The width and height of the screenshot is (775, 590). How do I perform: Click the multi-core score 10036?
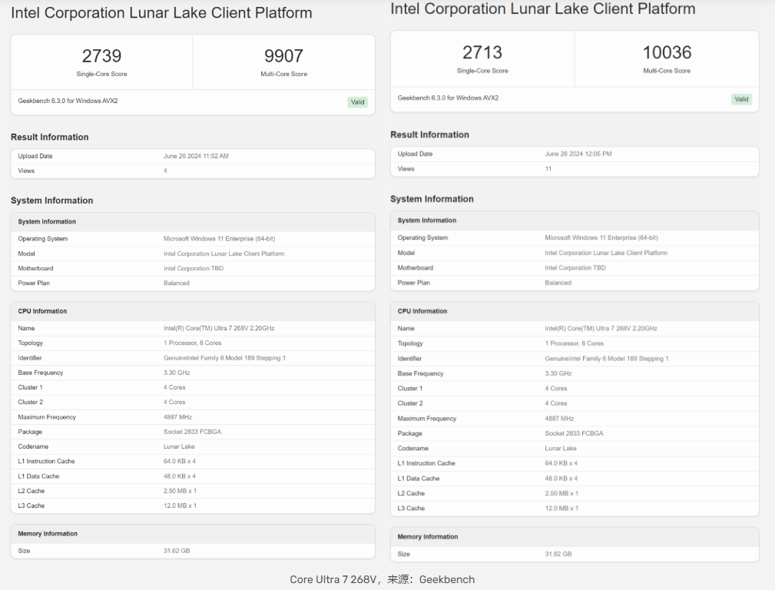(667, 52)
